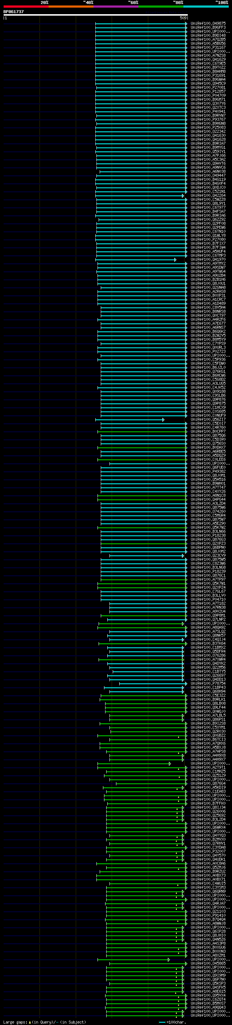Image resolution: width=232 pixels, height=1025 pixels.
Task: Select label UniRef100_Q4SFK5
Action: [x=208, y=987]
